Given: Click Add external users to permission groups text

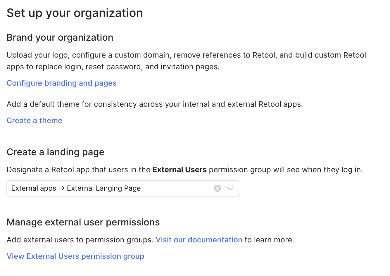Looking at the screenshot, I should coord(80,240).
